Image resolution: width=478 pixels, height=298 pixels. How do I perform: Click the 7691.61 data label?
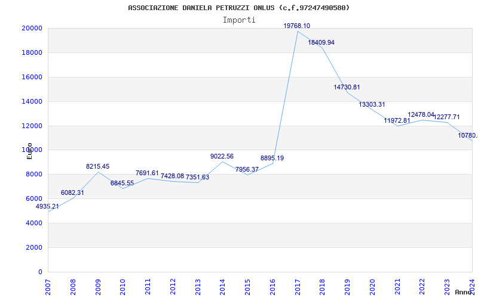[147, 173]
